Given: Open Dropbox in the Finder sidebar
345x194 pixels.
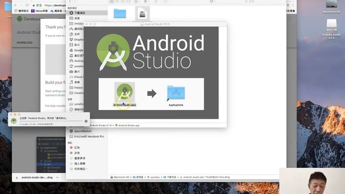Looking at the screenshot, I should [77, 39].
